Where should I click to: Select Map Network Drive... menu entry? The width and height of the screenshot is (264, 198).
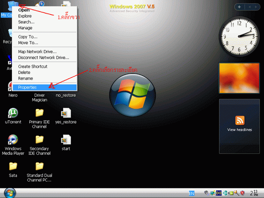[45, 52]
